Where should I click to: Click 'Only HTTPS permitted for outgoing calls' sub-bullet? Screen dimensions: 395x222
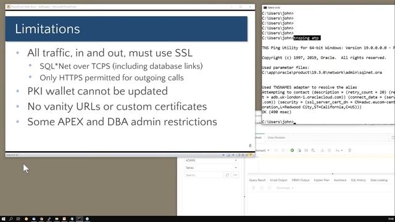(x=112, y=78)
